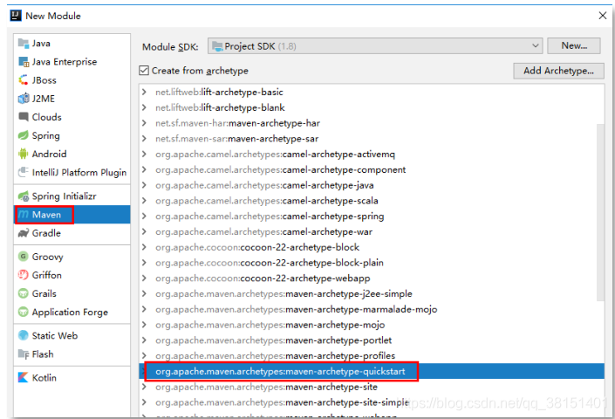The width and height of the screenshot is (615, 419).
Task: Select the Spring Initializr icon
Action: coord(24,196)
